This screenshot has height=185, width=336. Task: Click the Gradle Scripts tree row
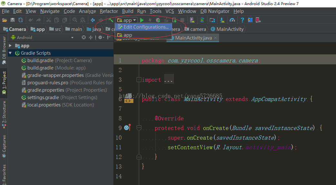pyautogui.click(x=61, y=53)
